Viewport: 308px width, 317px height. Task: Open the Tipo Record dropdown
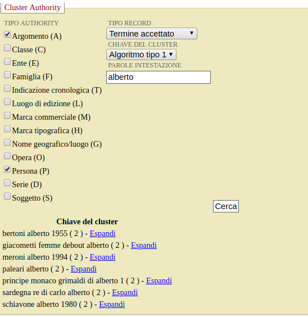(152, 34)
